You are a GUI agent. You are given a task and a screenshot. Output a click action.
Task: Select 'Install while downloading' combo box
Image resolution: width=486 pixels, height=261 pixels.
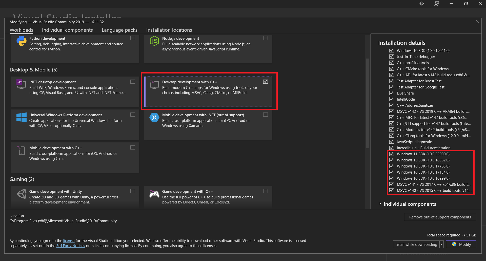[x=416, y=244]
